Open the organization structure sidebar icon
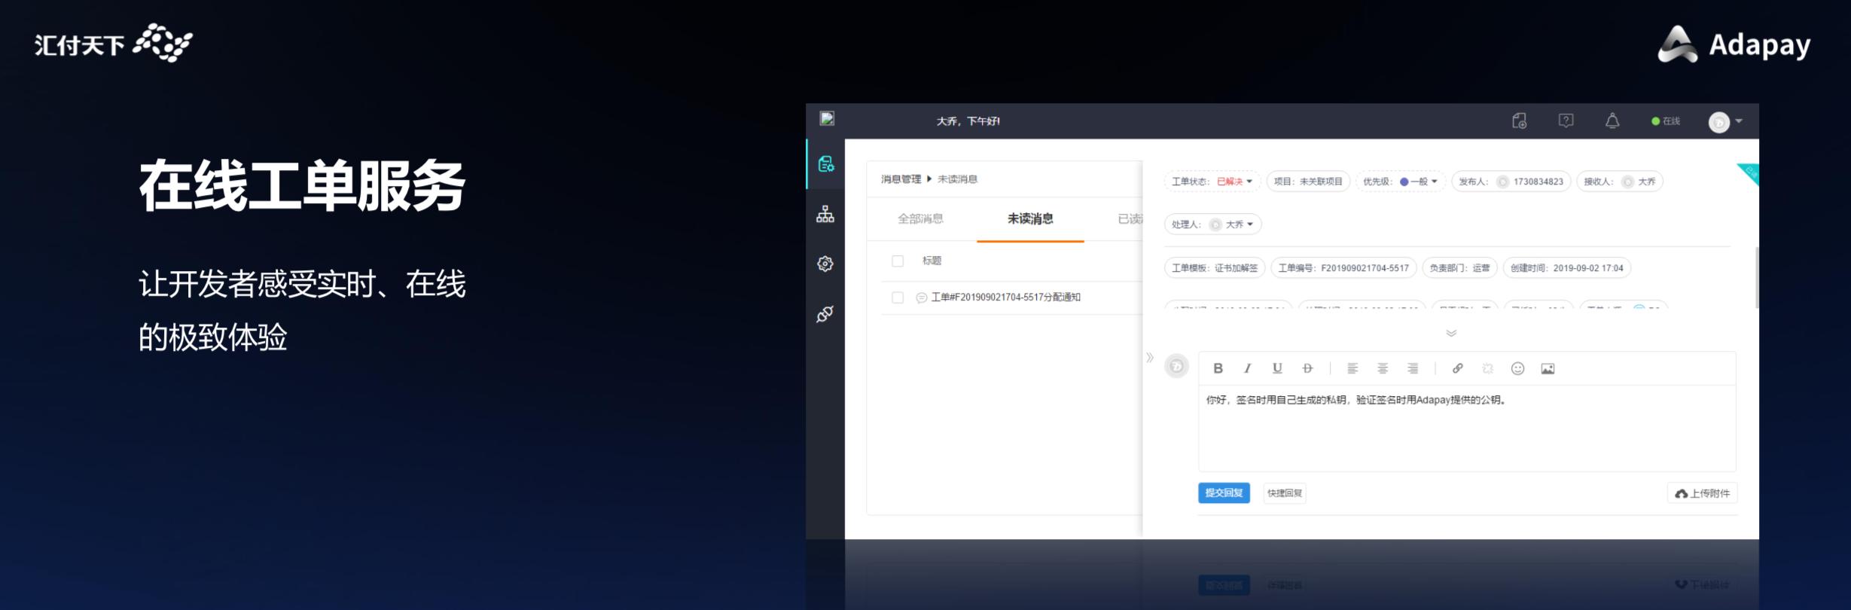The height and width of the screenshot is (610, 1851). point(825,215)
